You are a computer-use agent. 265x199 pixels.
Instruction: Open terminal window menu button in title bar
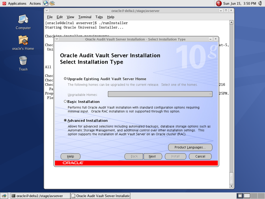point(47,11)
